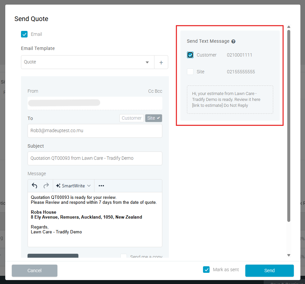Uncheck the Email checkbox
The image size is (305, 284).
24,34
